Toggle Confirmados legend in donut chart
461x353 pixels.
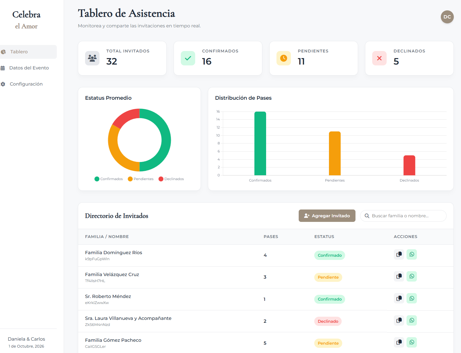[x=109, y=179]
